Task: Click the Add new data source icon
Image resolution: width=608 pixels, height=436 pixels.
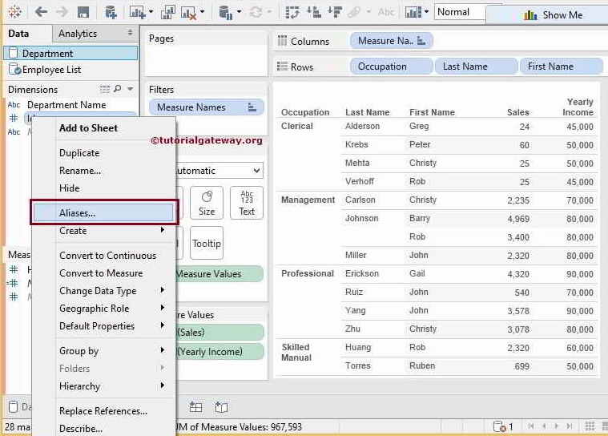Action: [x=111, y=12]
